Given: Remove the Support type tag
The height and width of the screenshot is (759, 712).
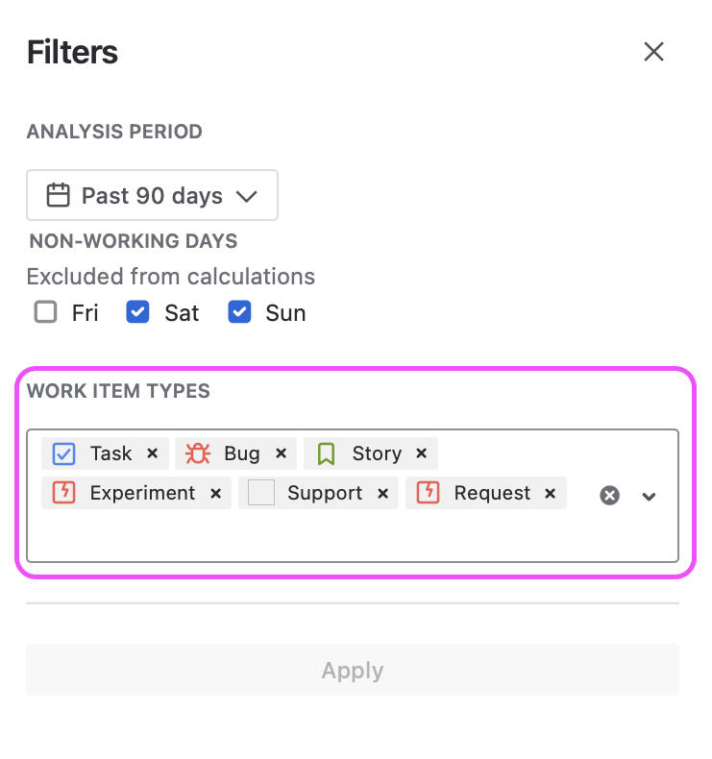Looking at the screenshot, I should click(382, 493).
